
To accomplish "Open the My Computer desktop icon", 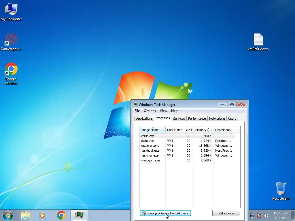I will coord(11,12).
